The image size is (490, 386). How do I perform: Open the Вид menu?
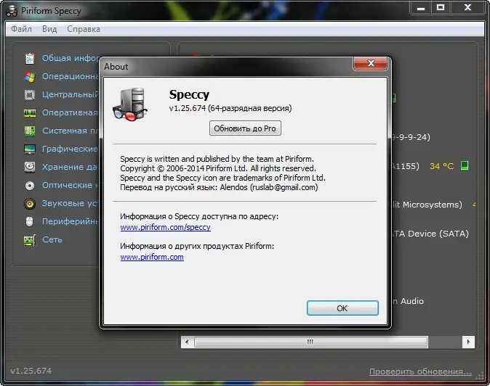tap(49, 29)
